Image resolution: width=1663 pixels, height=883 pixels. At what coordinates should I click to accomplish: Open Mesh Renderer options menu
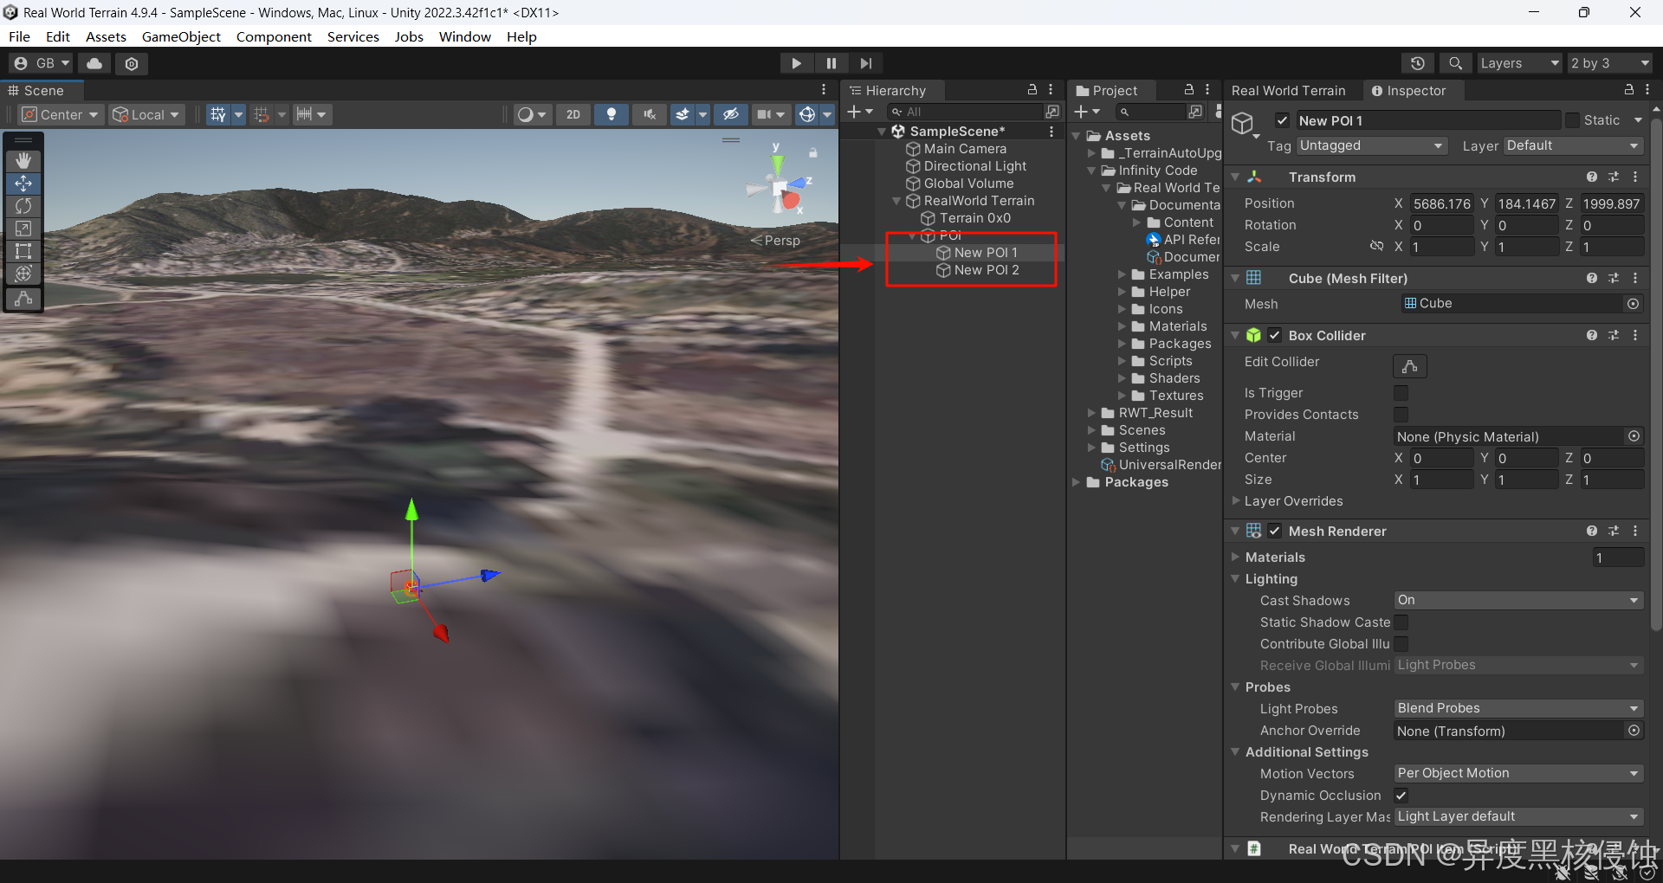[1635, 531]
